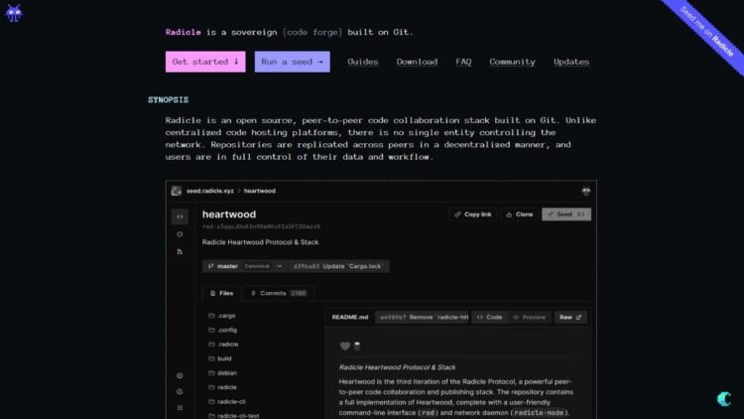The height and width of the screenshot is (419, 744).
Task: Switch to the Commits tab
Action: click(x=279, y=294)
